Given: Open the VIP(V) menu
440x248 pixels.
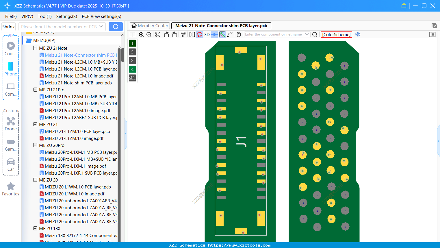Looking at the screenshot, I should point(27,16).
